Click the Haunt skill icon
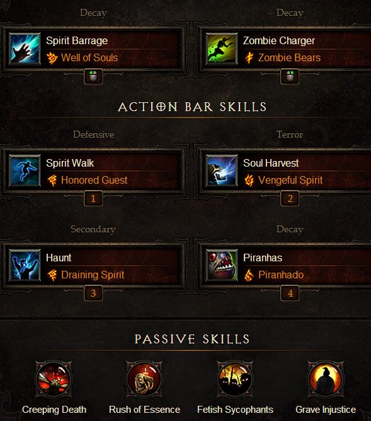The width and height of the screenshot is (371, 421). pos(25,266)
